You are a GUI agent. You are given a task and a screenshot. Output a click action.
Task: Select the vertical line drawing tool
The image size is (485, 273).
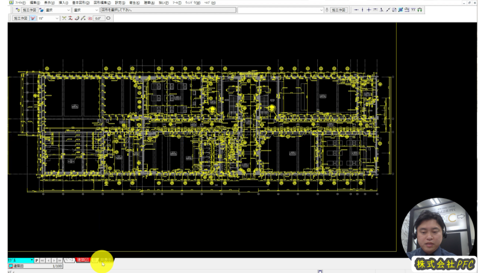[363, 10]
